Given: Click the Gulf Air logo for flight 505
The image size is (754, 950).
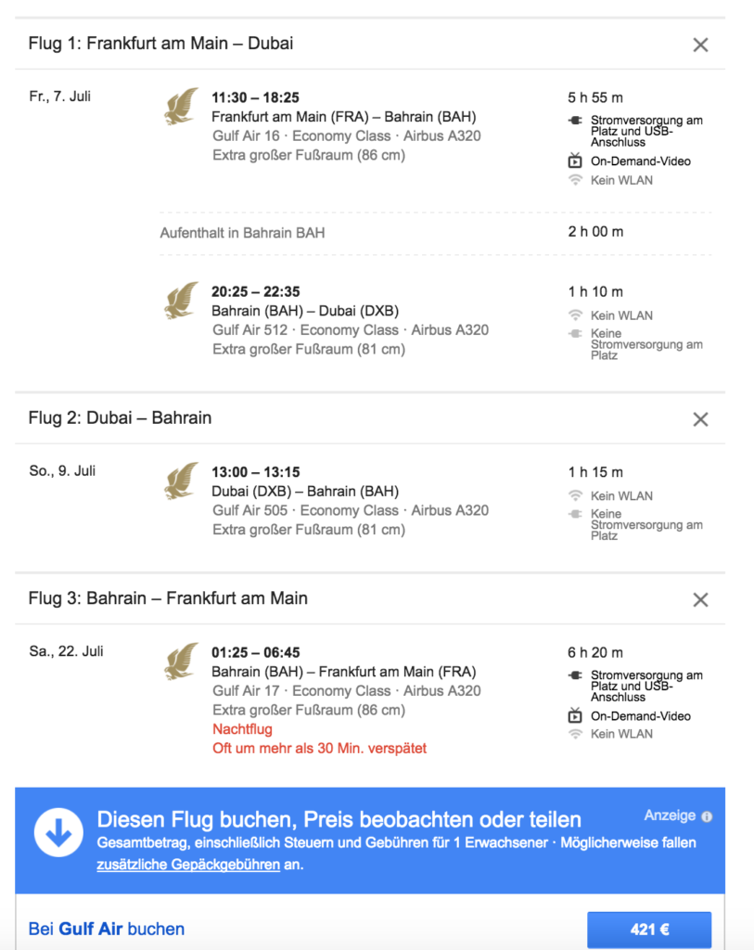Looking at the screenshot, I should click(x=182, y=481).
